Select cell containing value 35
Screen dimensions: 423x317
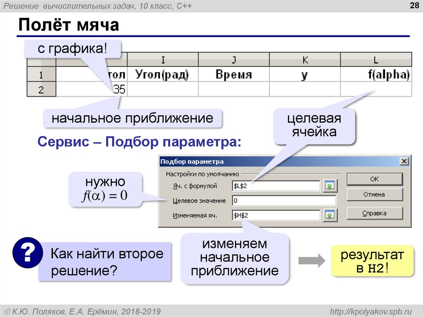[x=91, y=89]
